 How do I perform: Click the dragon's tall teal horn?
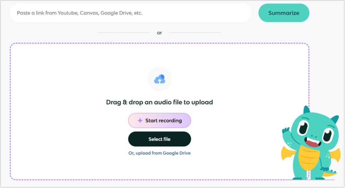pos(307,110)
